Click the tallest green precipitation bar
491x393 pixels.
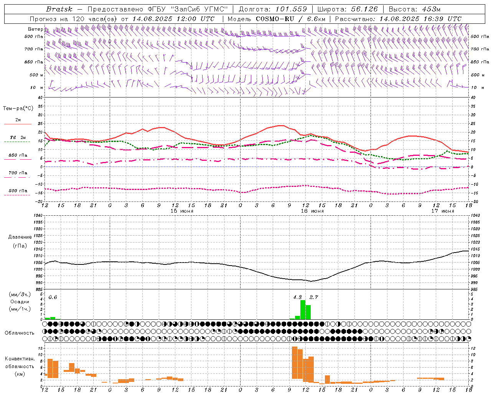point(303,310)
